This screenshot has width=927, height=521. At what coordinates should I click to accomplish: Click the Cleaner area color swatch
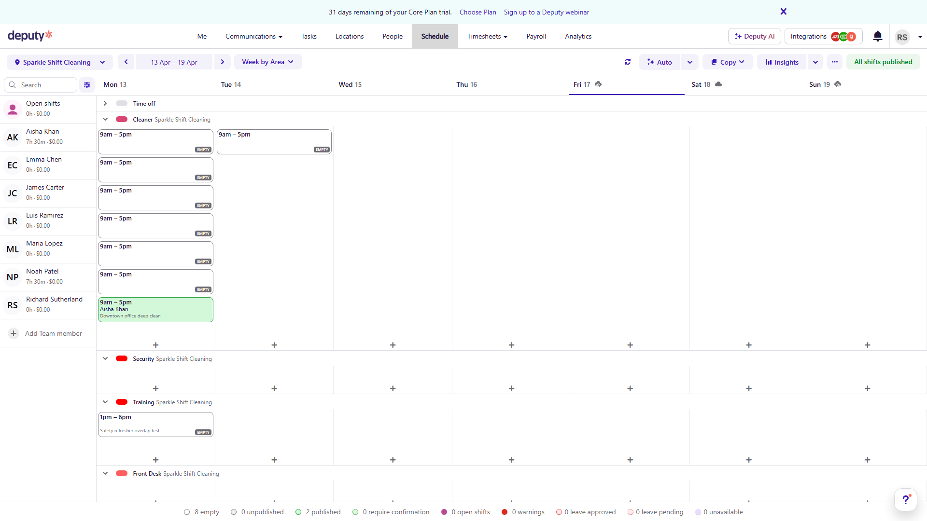(x=122, y=119)
